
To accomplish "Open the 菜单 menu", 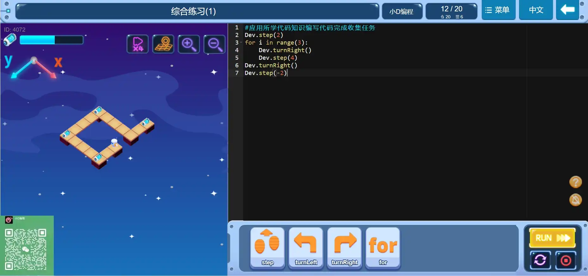I will (x=498, y=10).
